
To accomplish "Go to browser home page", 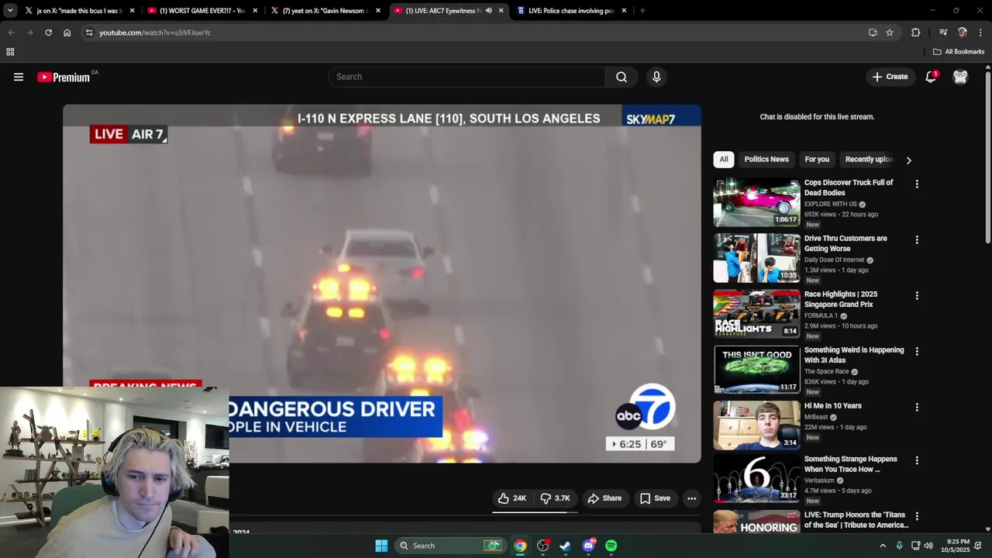I will (x=67, y=33).
